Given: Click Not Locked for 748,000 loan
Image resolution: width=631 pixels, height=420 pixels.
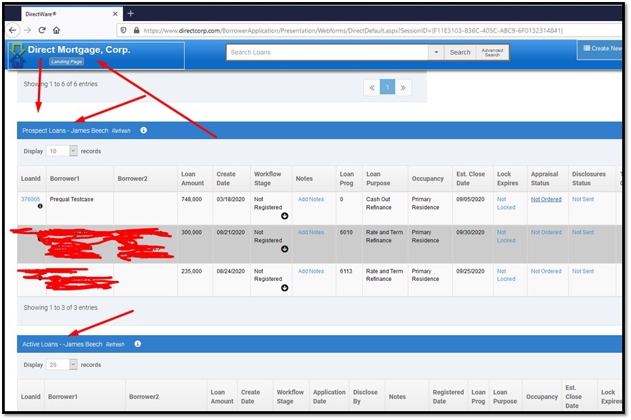Looking at the screenshot, I should coord(506,204).
